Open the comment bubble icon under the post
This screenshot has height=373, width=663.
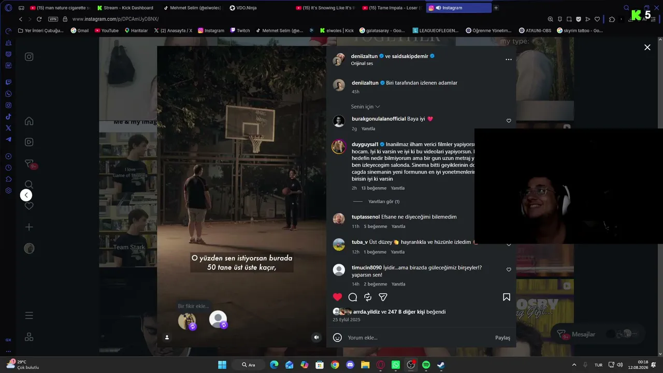[353, 297]
